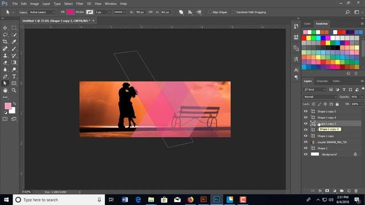Select the Rectangular Marquee tool
This screenshot has height=205, width=365.
point(14,28)
